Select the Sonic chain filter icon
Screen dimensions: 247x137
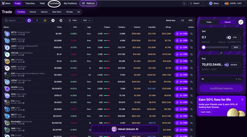pos(61,20)
